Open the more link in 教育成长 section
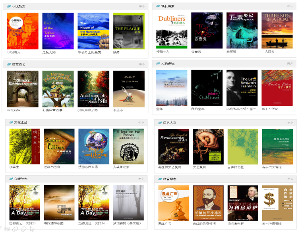The width and height of the screenshot is (300, 232). (142, 64)
